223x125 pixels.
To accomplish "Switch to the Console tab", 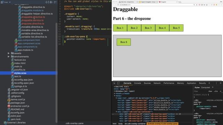I will tap(137, 83).
